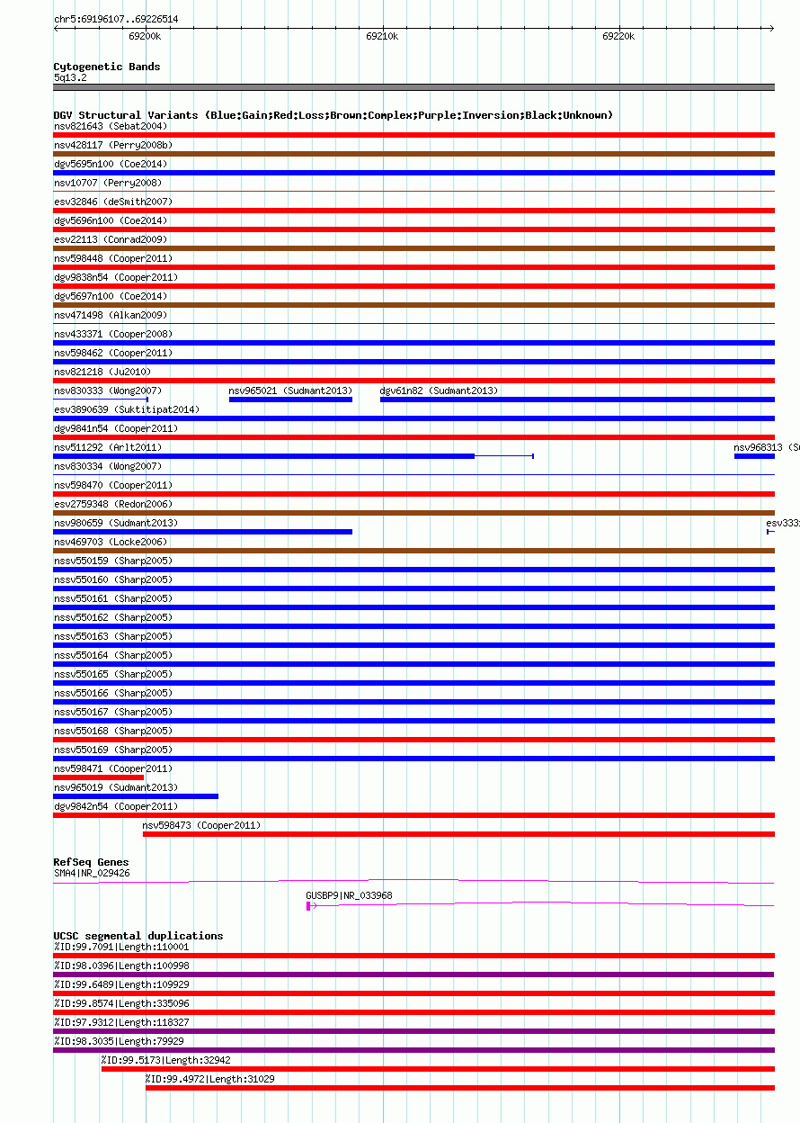Click the short red bar under nsv598471
800x1123 pixels.
[99, 777]
